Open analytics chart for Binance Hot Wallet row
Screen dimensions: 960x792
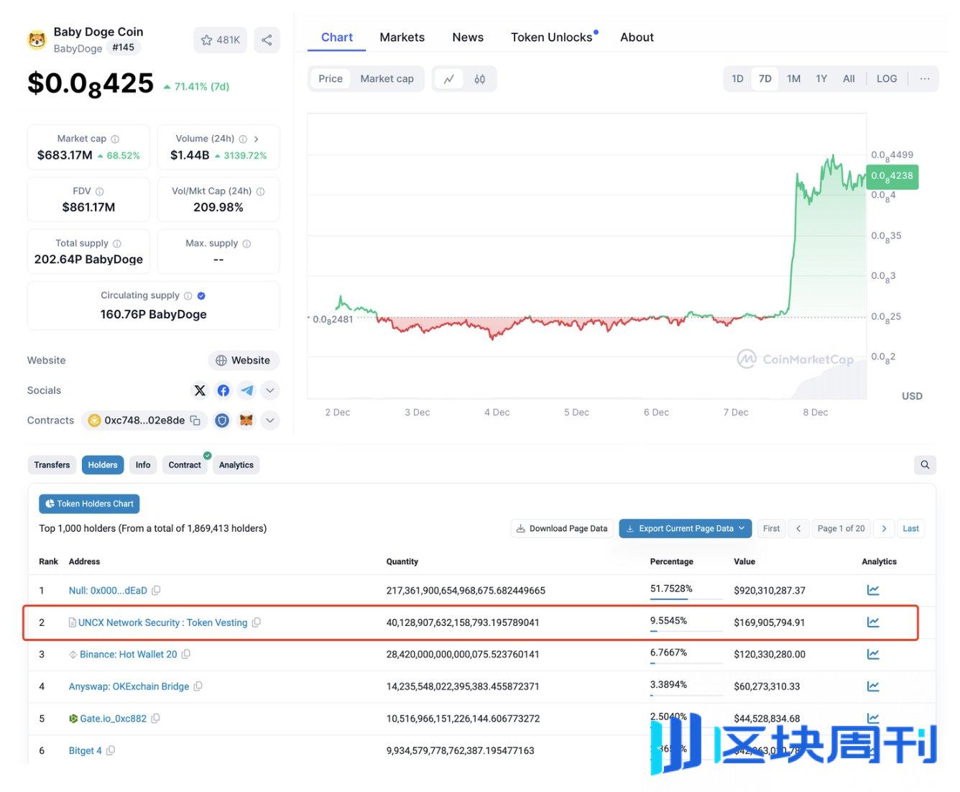coord(873,655)
